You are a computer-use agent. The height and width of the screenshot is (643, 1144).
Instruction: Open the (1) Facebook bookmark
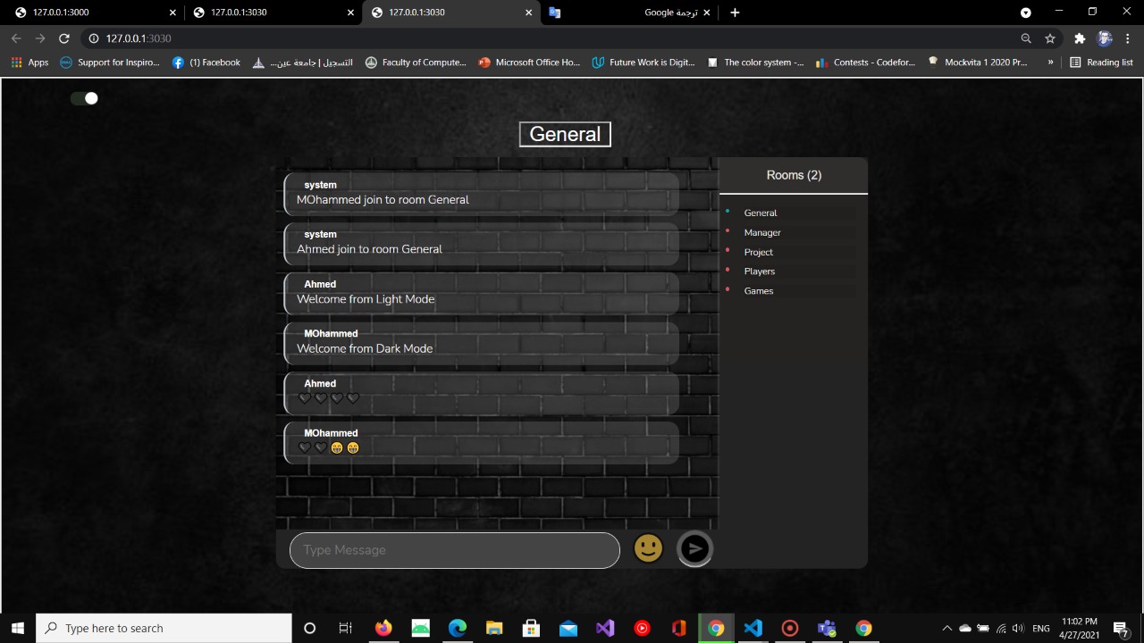point(206,63)
